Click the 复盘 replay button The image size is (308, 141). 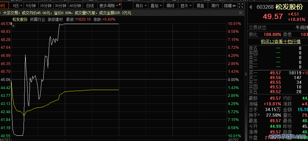click(x=201, y=6)
